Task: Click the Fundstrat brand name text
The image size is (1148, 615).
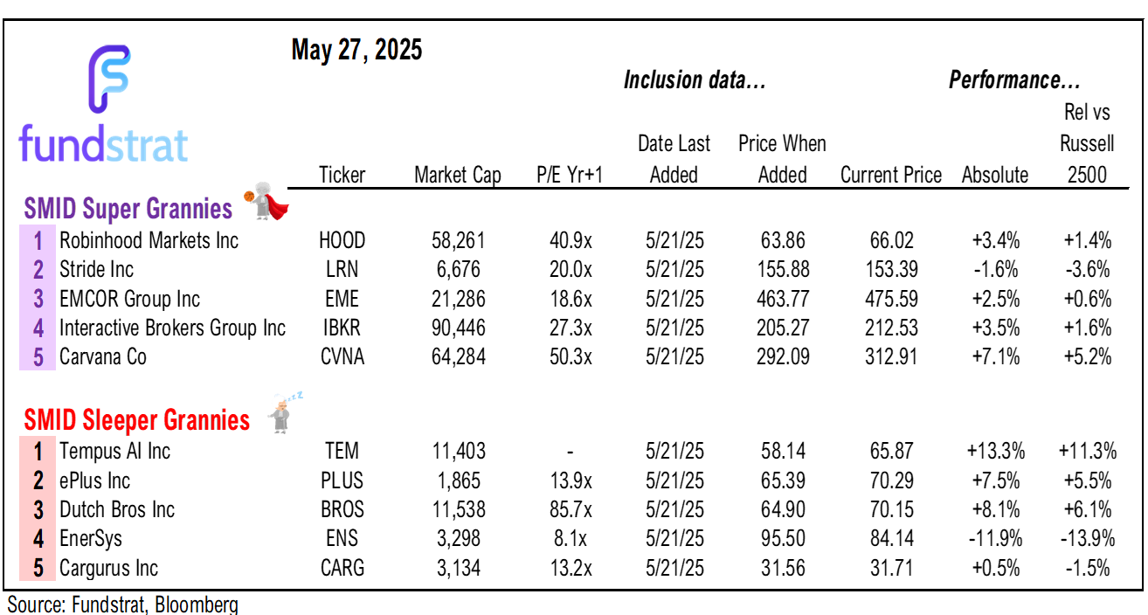Action: 103,144
